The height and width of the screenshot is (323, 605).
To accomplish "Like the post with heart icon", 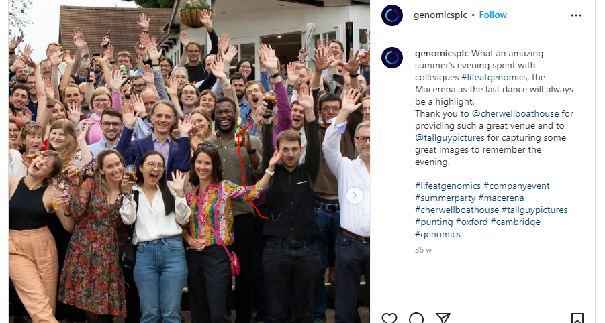I will (389, 319).
